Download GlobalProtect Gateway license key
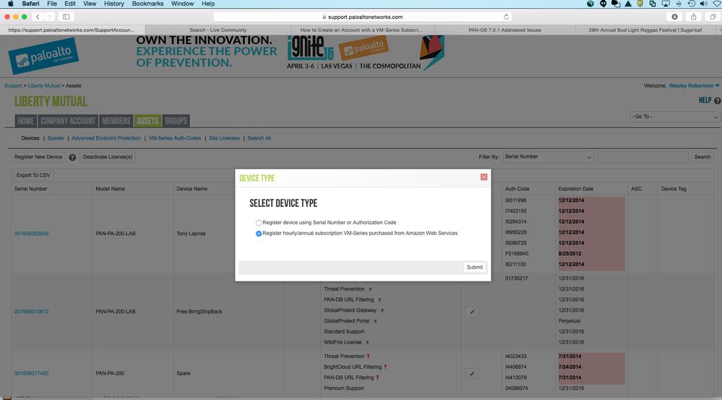722x400 pixels. pos(382,310)
